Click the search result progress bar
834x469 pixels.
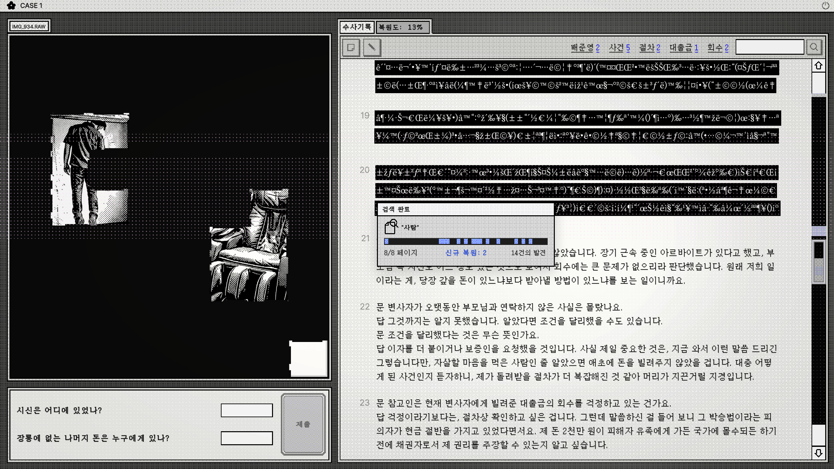pos(466,241)
